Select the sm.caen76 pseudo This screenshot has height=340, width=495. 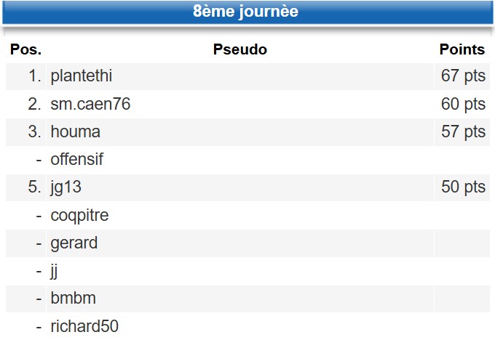90,104
